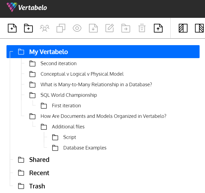
Task: Click the new document icon
Action: tap(12, 28)
